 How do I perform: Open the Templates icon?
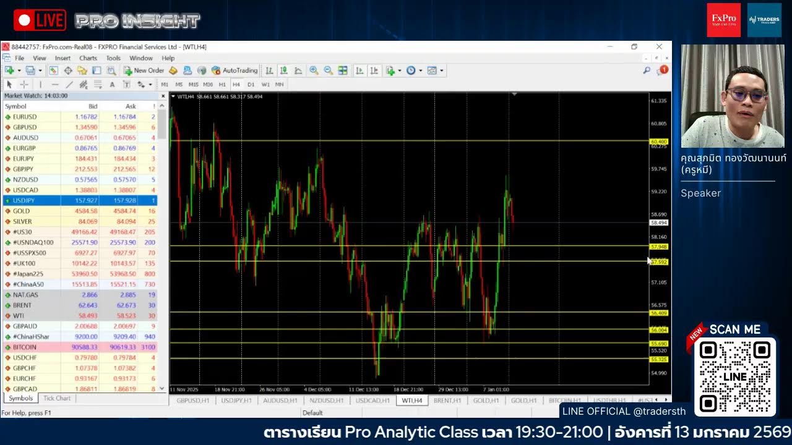(432, 70)
